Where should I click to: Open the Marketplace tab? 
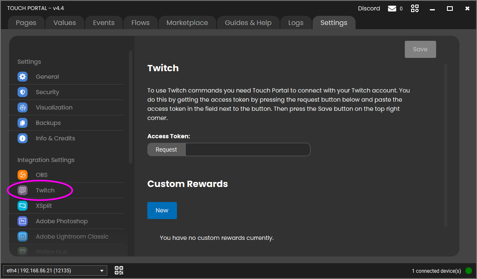tap(187, 23)
